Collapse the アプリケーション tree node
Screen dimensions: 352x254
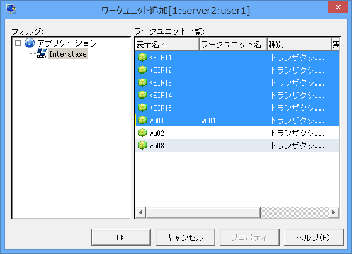coord(18,43)
